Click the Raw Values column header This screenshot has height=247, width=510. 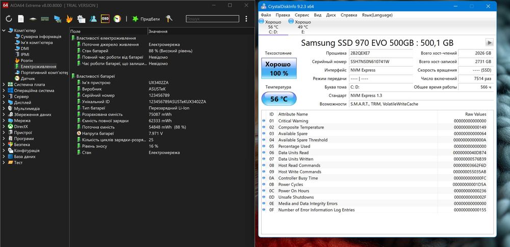[475, 114]
